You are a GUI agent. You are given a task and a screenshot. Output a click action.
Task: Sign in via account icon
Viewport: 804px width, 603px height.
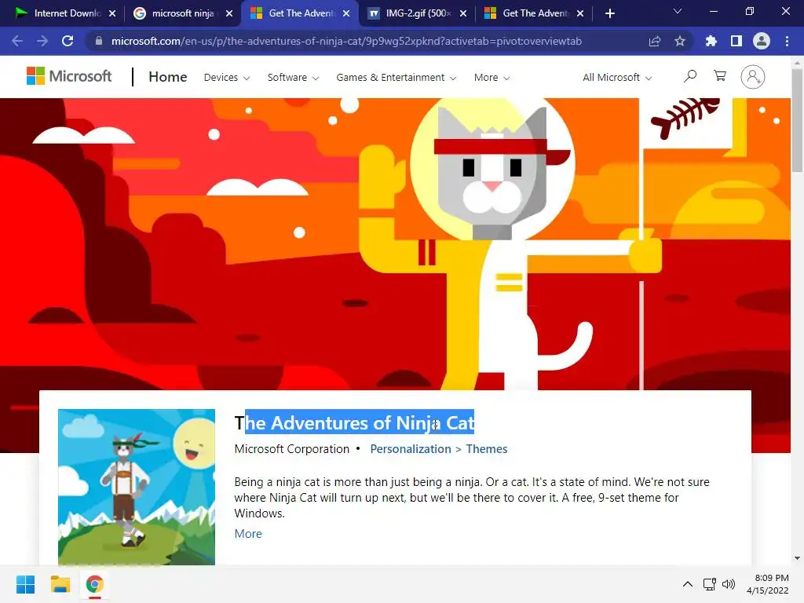click(753, 77)
